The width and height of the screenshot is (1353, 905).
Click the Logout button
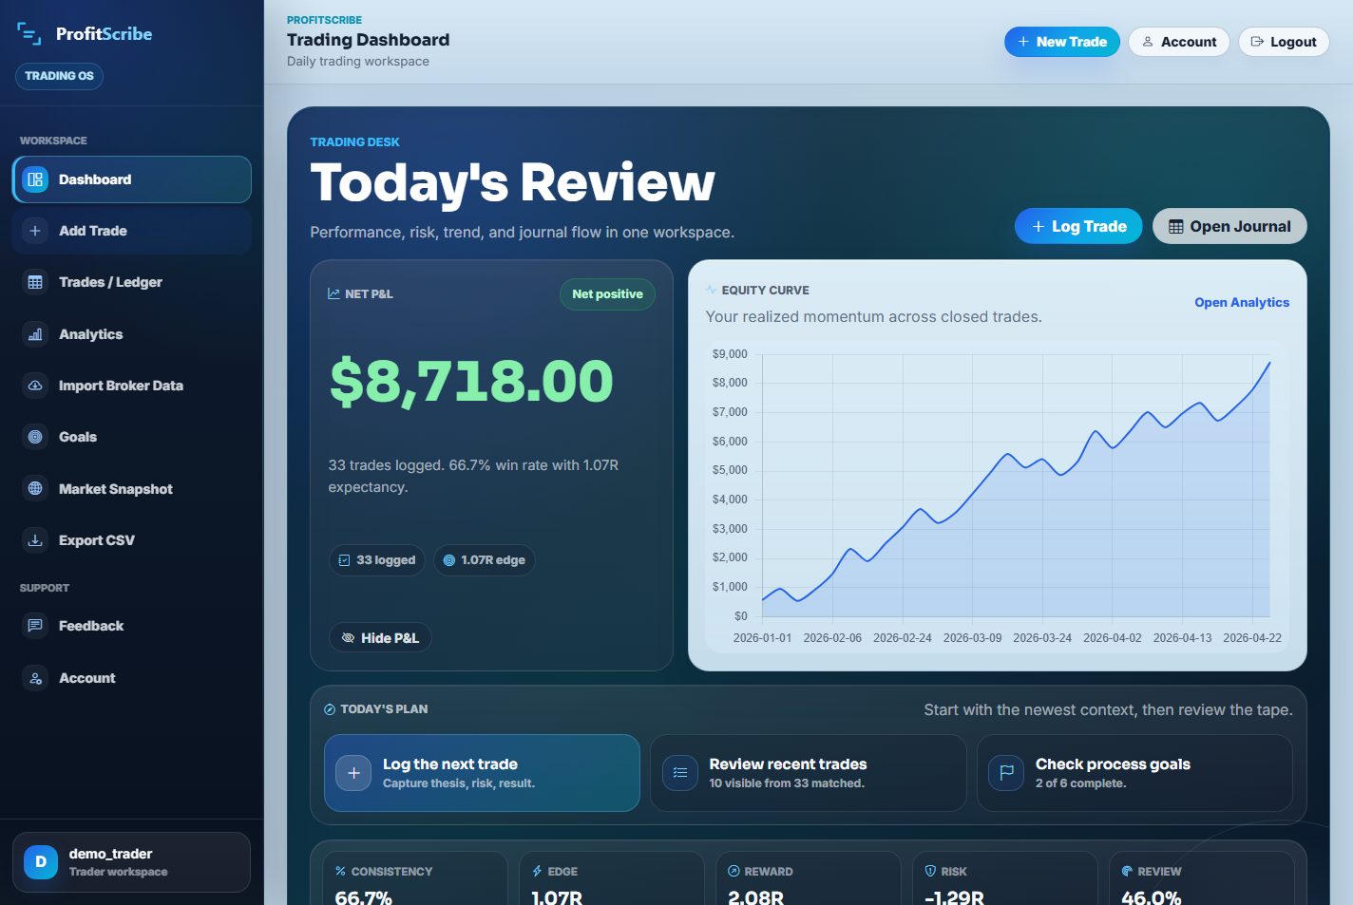pyautogui.click(x=1284, y=42)
